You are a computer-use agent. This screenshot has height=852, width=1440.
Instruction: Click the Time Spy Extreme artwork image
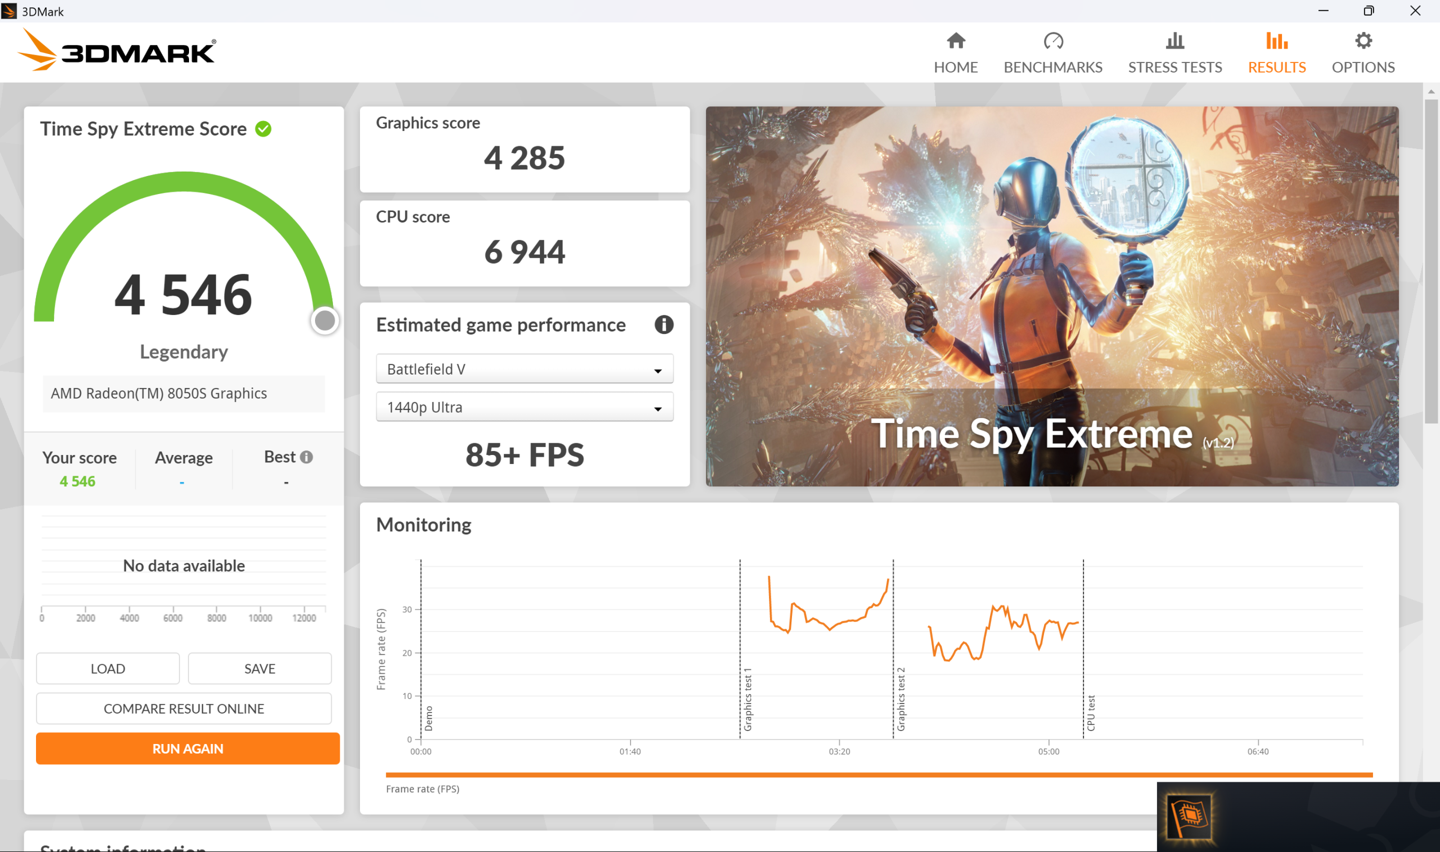[1051, 296]
